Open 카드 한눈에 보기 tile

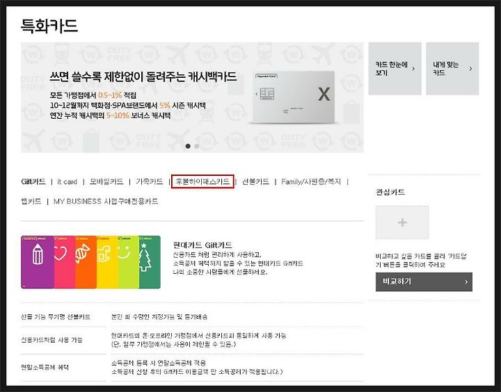(x=395, y=69)
